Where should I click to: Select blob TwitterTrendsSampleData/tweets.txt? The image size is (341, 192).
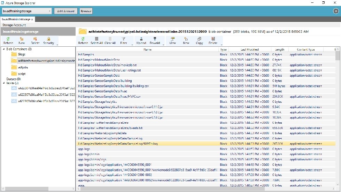pos(206,128)
